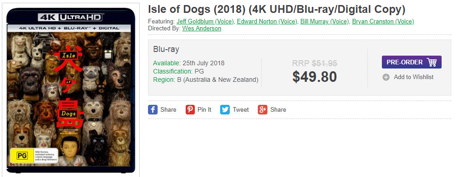Image resolution: width=460 pixels, height=177 pixels.
Task: Open Bryan Cranston (Voice) link
Action: pyautogui.click(x=383, y=22)
